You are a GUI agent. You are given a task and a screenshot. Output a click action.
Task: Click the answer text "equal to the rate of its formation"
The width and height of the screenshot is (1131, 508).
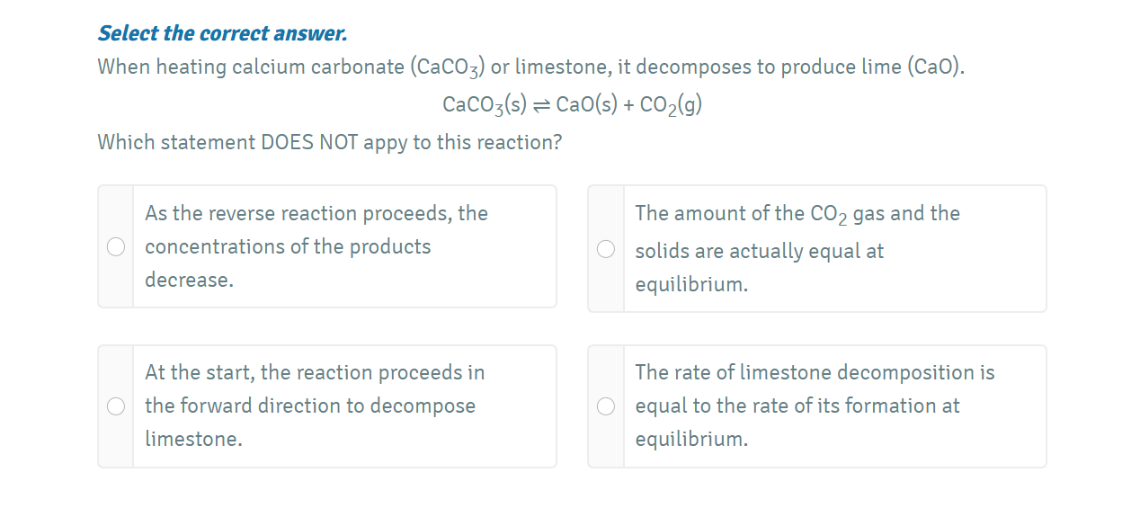pos(797,406)
